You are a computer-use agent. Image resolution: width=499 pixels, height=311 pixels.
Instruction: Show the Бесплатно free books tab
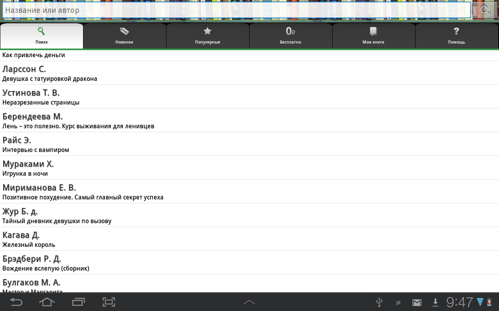pyautogui.click(x=291, y=36)
